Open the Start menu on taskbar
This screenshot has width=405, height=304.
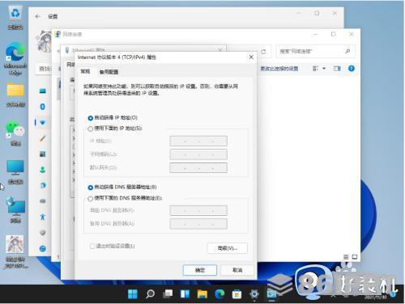click(x=133, y=294)
